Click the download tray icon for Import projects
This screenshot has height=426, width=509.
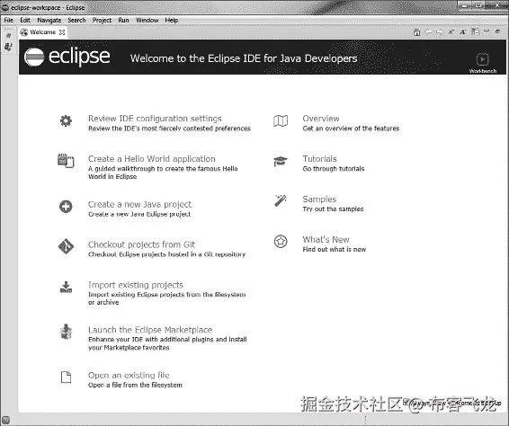66,287
